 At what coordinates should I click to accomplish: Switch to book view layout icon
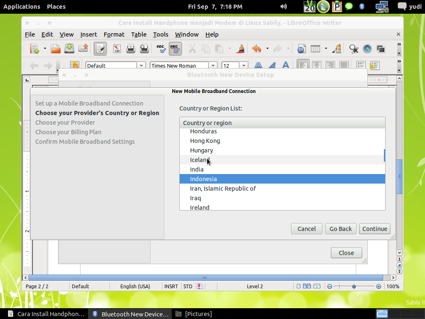(317, 286)
